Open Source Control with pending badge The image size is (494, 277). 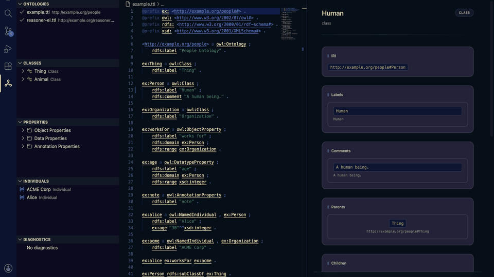tap(8, 31)
